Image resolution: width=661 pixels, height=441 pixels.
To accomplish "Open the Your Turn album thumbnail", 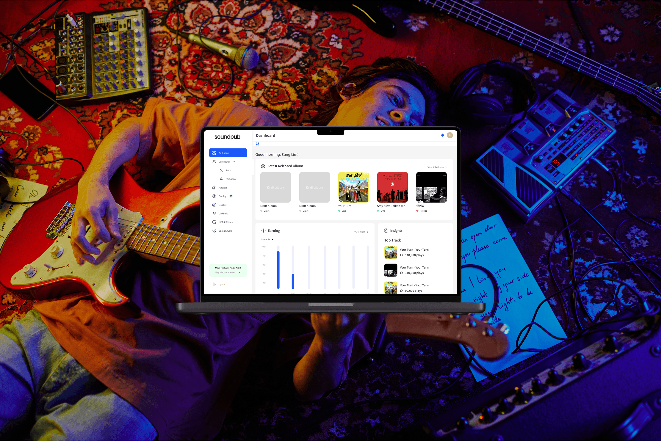I will click(353, 187).
